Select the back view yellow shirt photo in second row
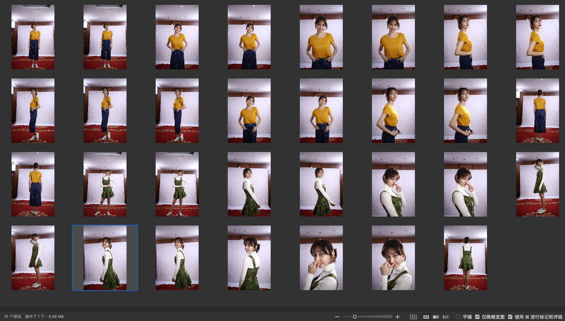Image resolution: width=565 pixels, height=321 pixels. [537, 111]
